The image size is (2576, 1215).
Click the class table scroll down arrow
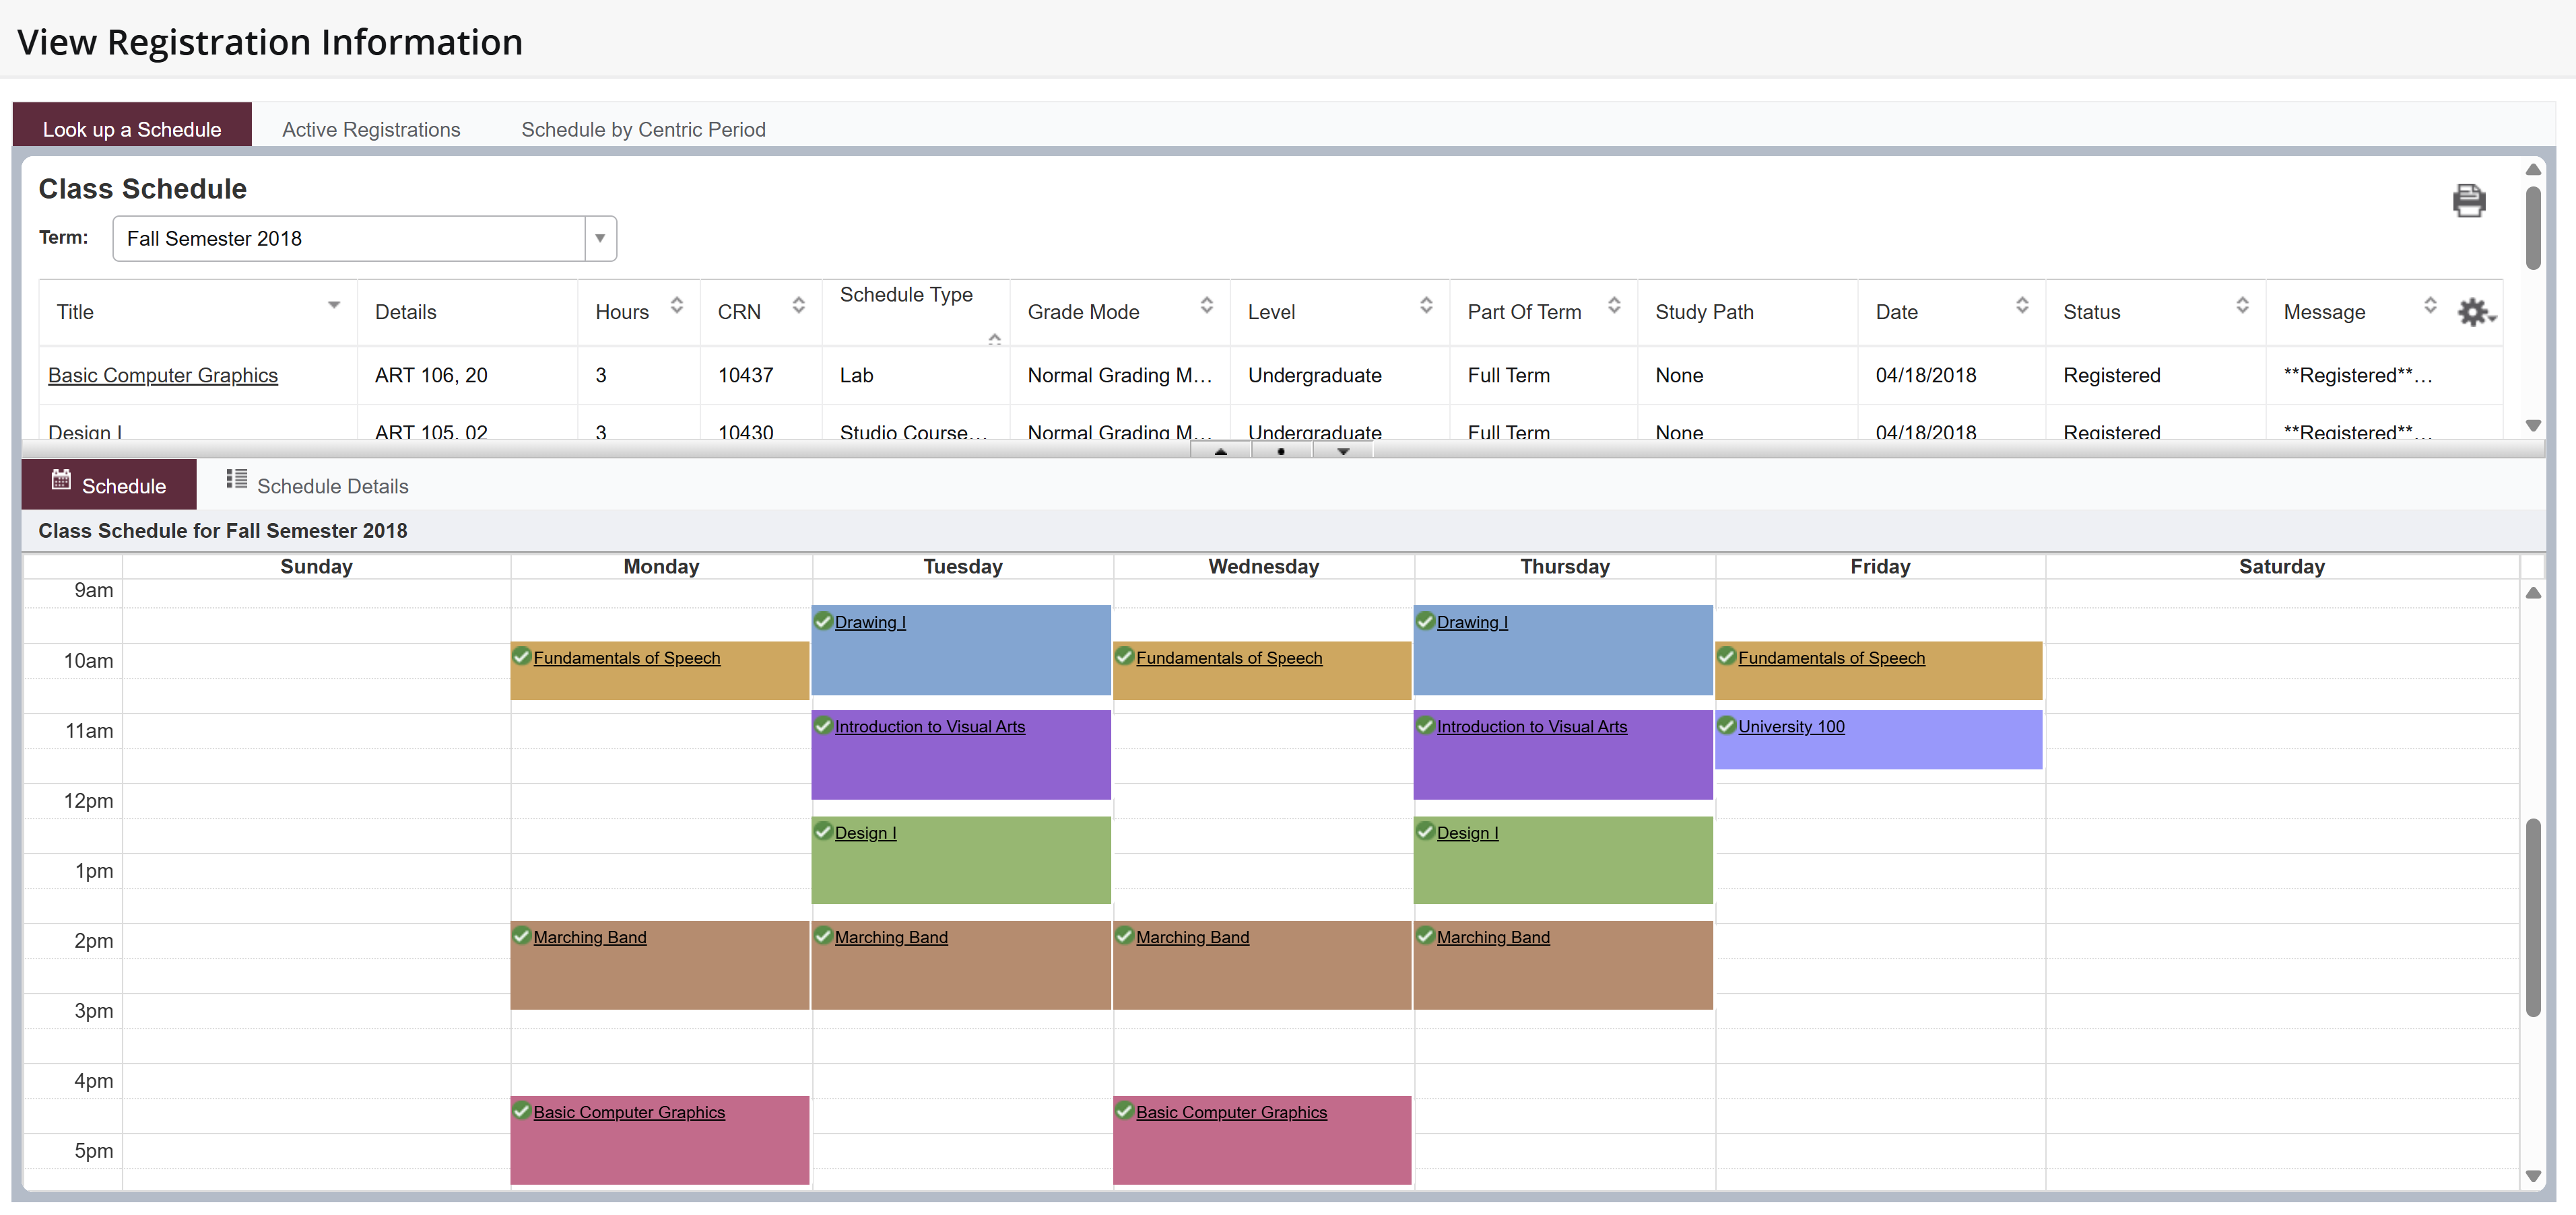pyautogui.click(x=2532, y=425)
